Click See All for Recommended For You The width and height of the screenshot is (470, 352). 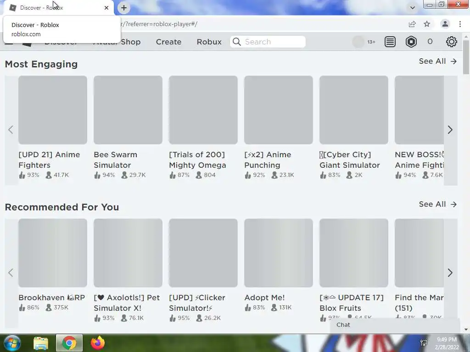(437, 204)
